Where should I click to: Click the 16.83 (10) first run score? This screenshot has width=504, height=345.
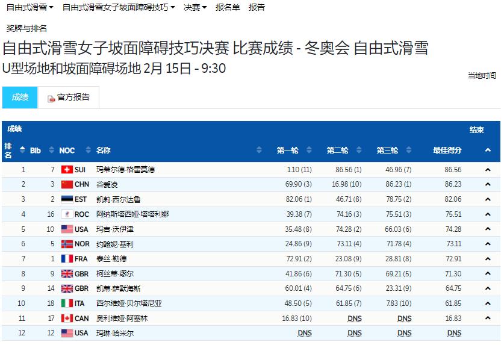297,319
